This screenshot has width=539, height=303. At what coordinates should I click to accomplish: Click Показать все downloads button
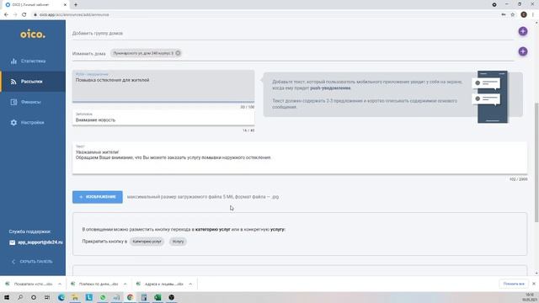click(514, 284)
